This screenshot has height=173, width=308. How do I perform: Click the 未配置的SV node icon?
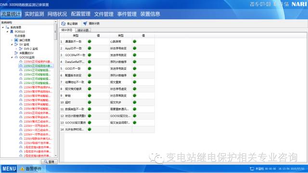tap(16, 53)
